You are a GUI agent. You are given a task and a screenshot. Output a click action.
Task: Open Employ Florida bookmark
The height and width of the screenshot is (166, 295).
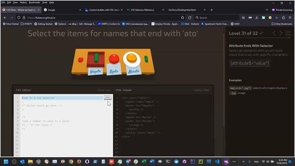click(165, 24)
